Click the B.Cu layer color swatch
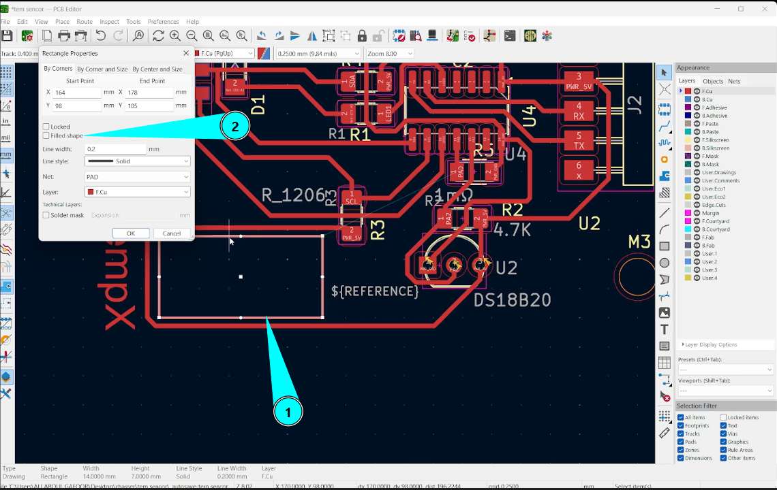Viewport: 777px width, 490px height. tap(688, 99)
